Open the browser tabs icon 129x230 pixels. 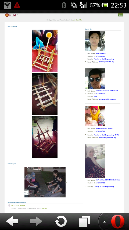(84, 221)
